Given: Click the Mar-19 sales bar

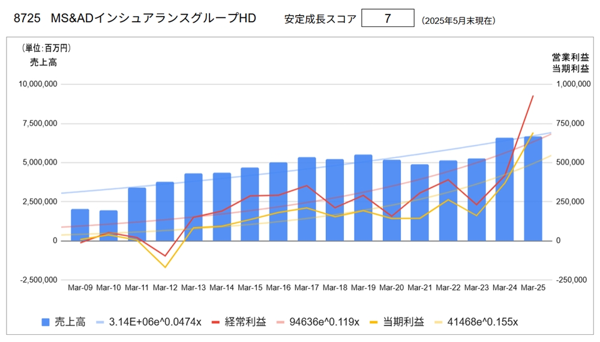Looking at the screenshot, I should [x=363, y=198].
